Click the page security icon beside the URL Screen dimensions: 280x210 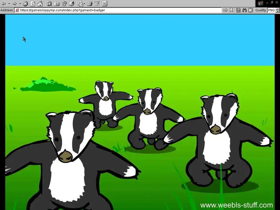(17, 10)
